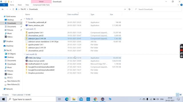Open ScreenRec settings gear icon
This screenshot has width=183, height=102.
pyautogui.click(x=182, y=56)
